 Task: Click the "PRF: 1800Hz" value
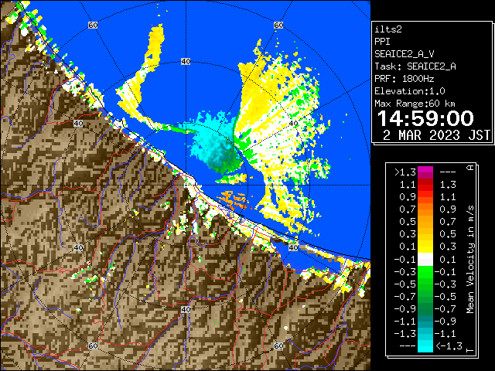tap(404, 79)
